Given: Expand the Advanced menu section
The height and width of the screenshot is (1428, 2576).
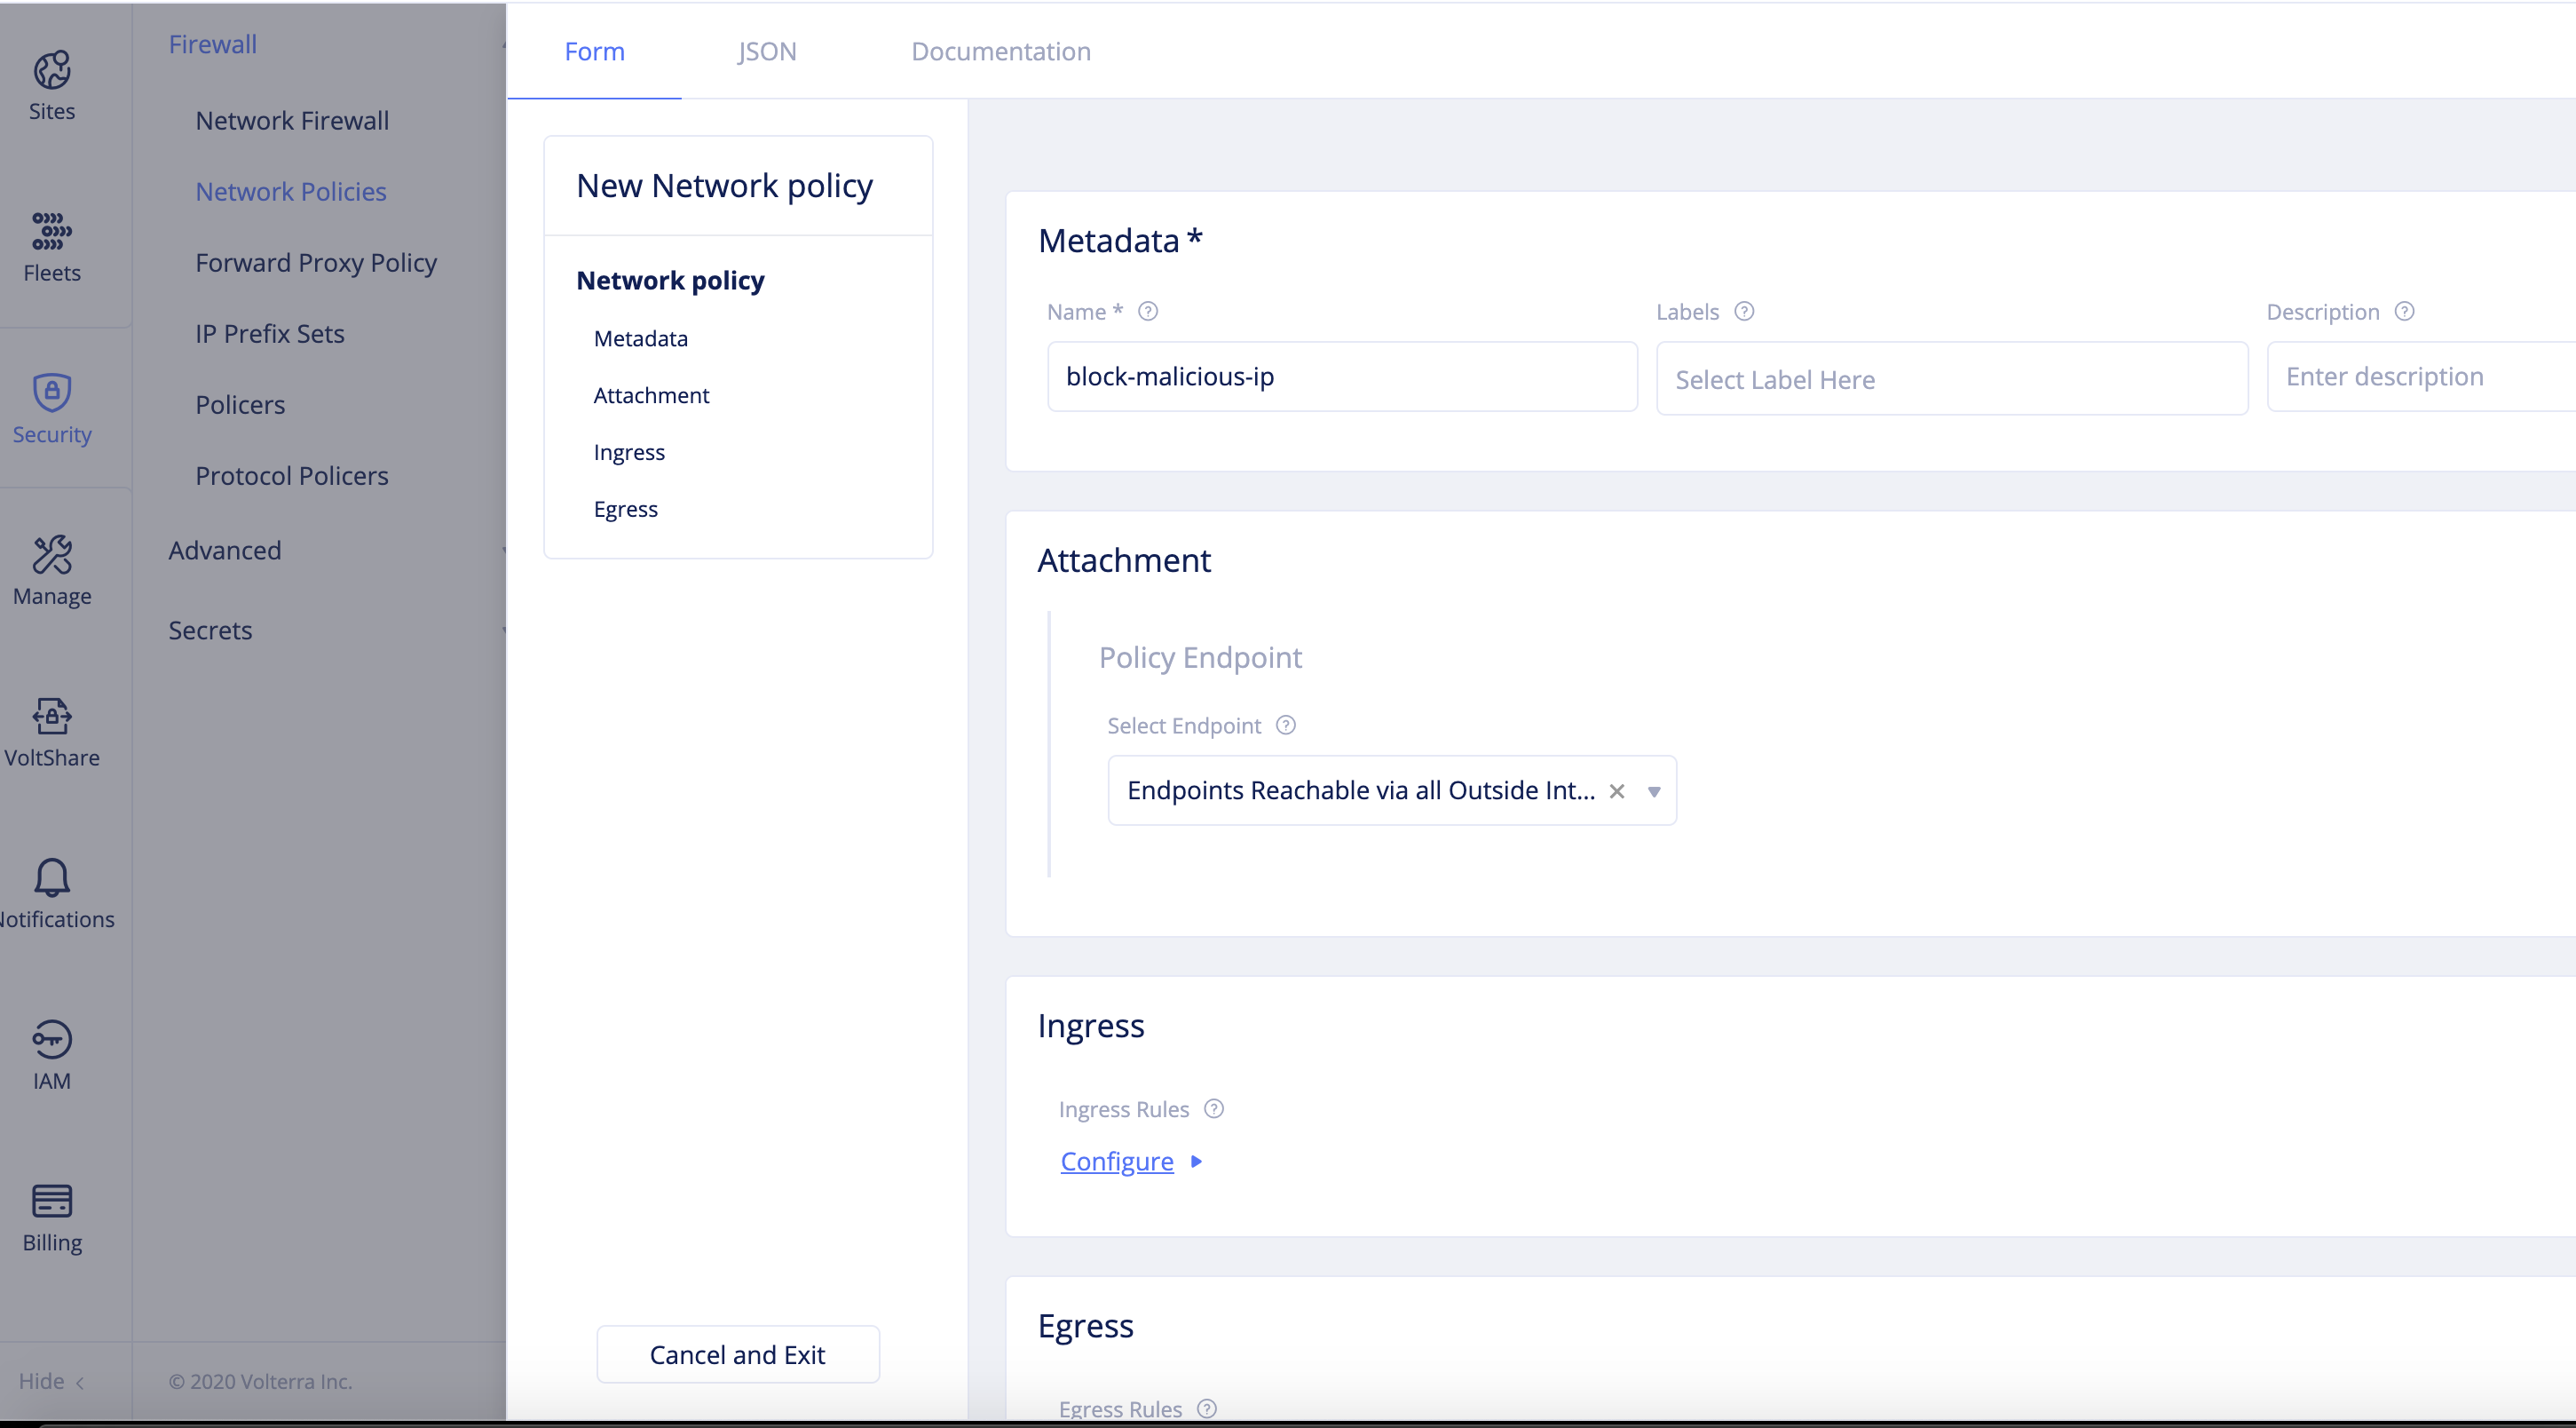Looking at the screenshot, I should (225, 551).
